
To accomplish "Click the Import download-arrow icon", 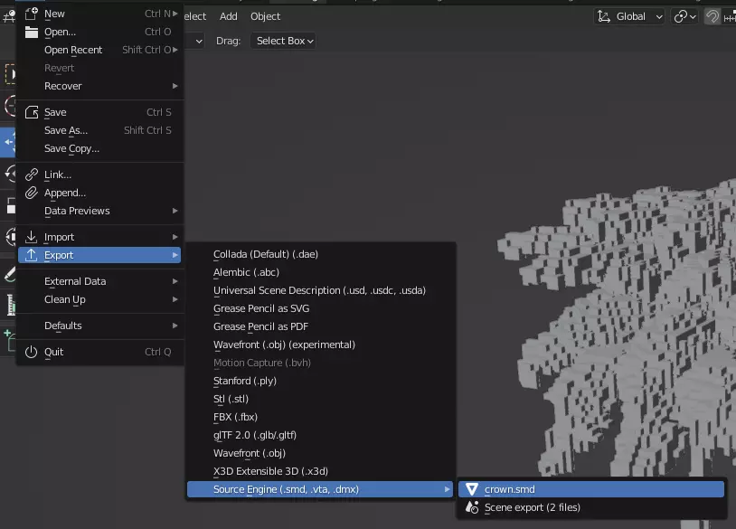I will [x=32, y=237].
